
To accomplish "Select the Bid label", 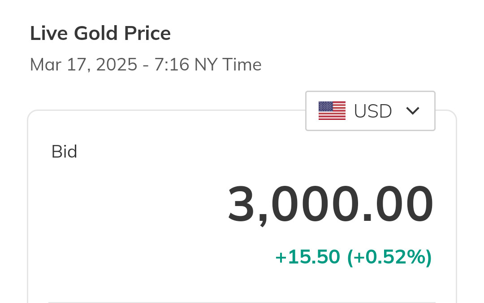I will pos(65,152).
